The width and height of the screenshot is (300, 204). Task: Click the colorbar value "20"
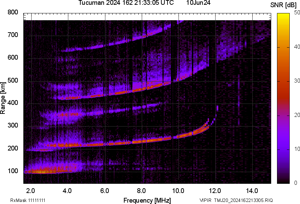[x=297, y=115]
